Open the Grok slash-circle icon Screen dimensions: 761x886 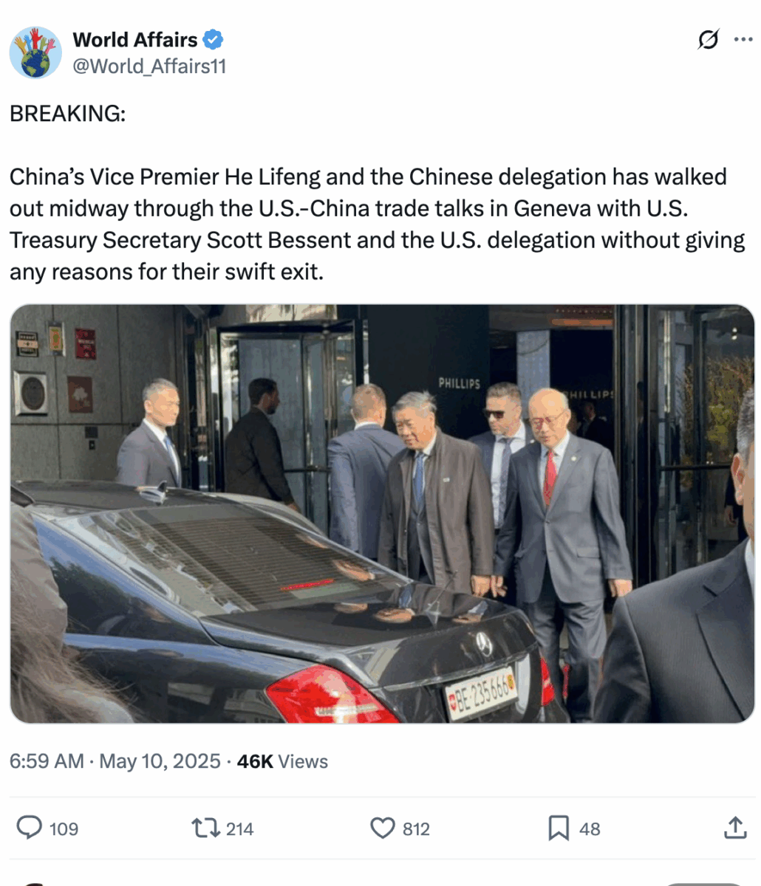click(x=708, y=40)
